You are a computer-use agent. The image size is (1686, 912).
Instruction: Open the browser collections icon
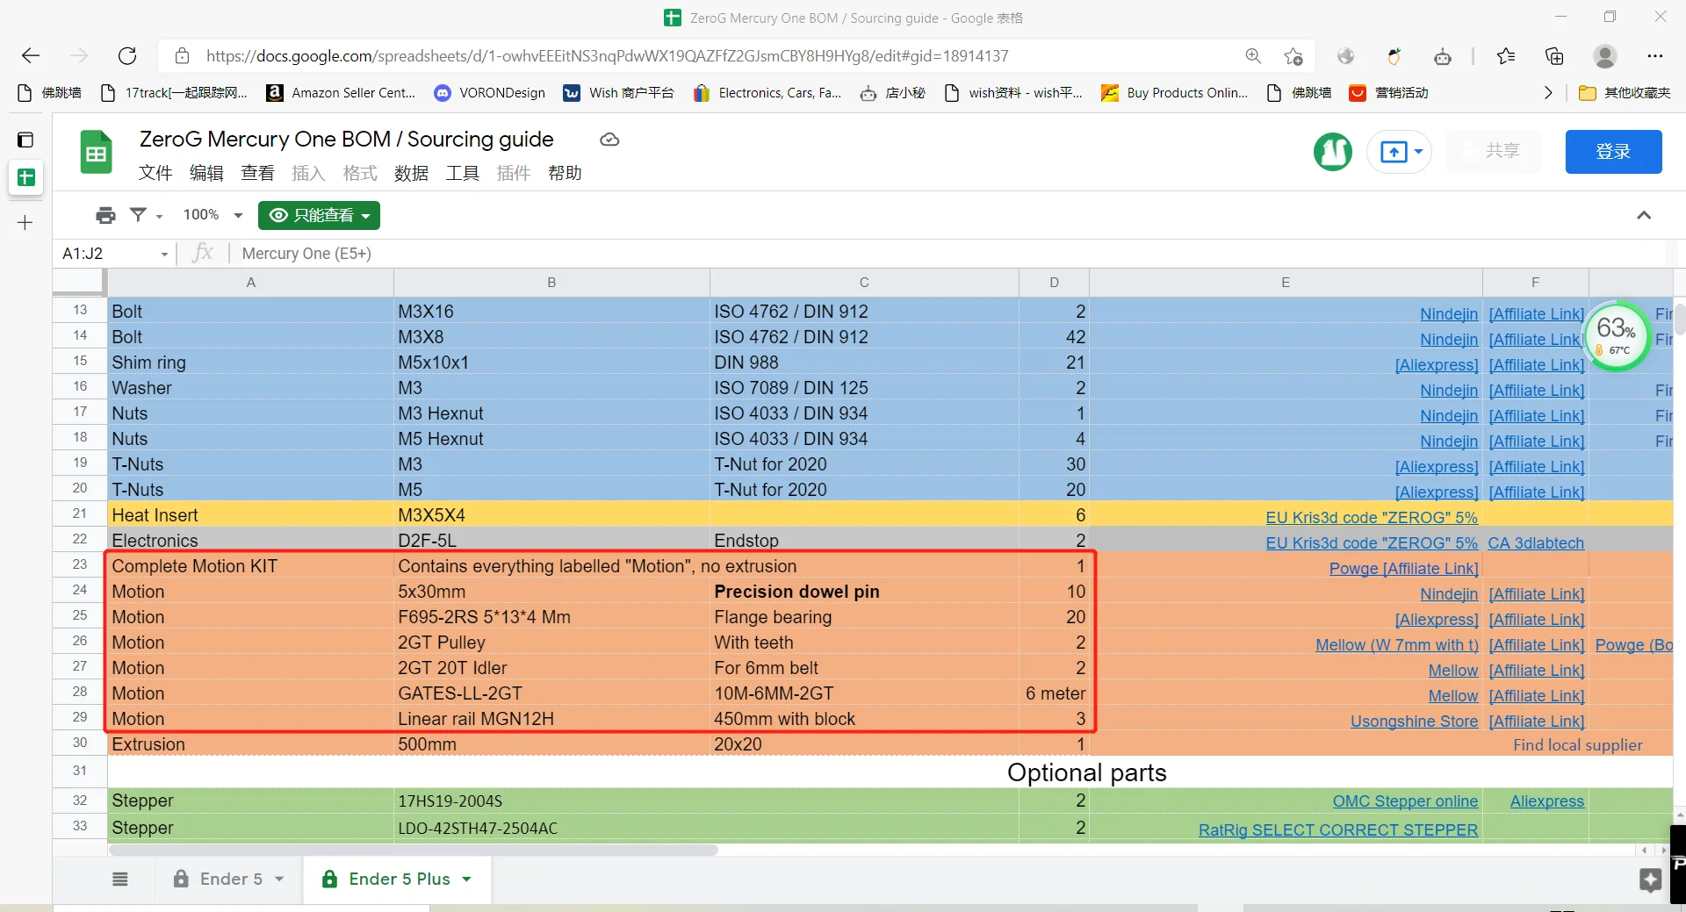point(1554,56)
